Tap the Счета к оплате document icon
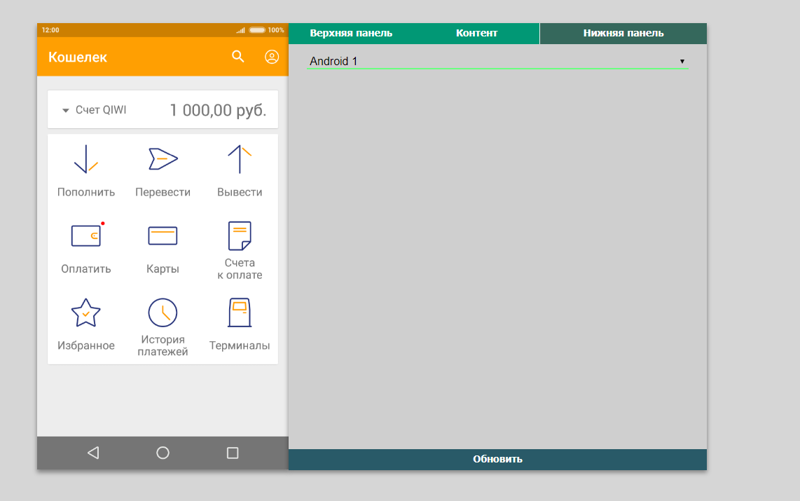800x501 pixels. tap(240, 235)
